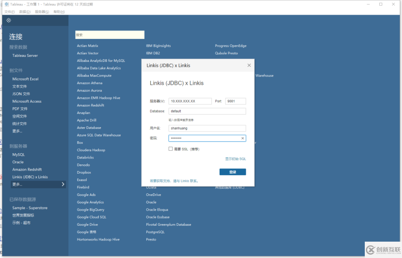This screenshot has height=258, width=402.
Task: Select Dropbox connector
Action: (x=84, y=172)
